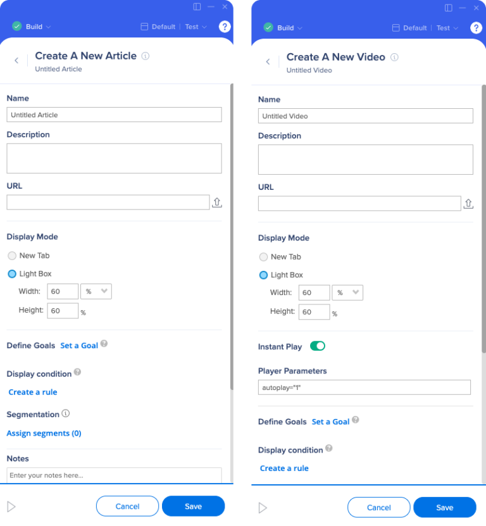This screenshot has width=486, height=526.
Task: Click info icon next to Create A New Article
Action: pos(145,56)
